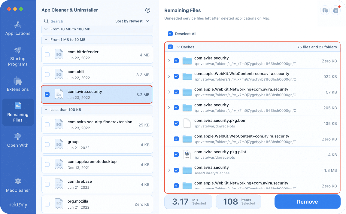Click the Zero KB com.avira.security folder icon
This screenshot has height=214, width=346.
tap(187, 61)
